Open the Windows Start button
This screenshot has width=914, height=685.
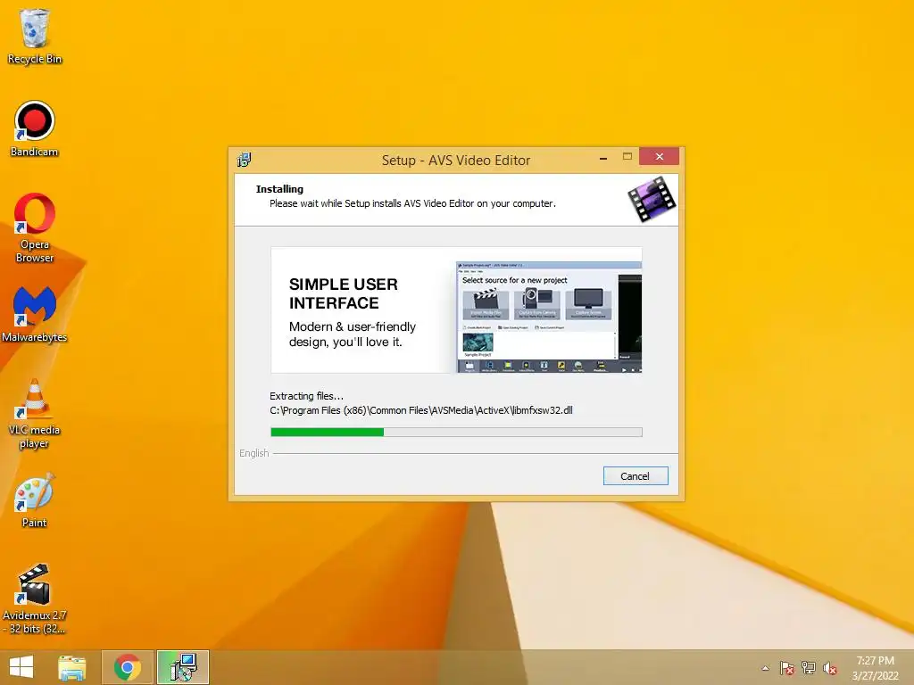(x=21, y=667)
